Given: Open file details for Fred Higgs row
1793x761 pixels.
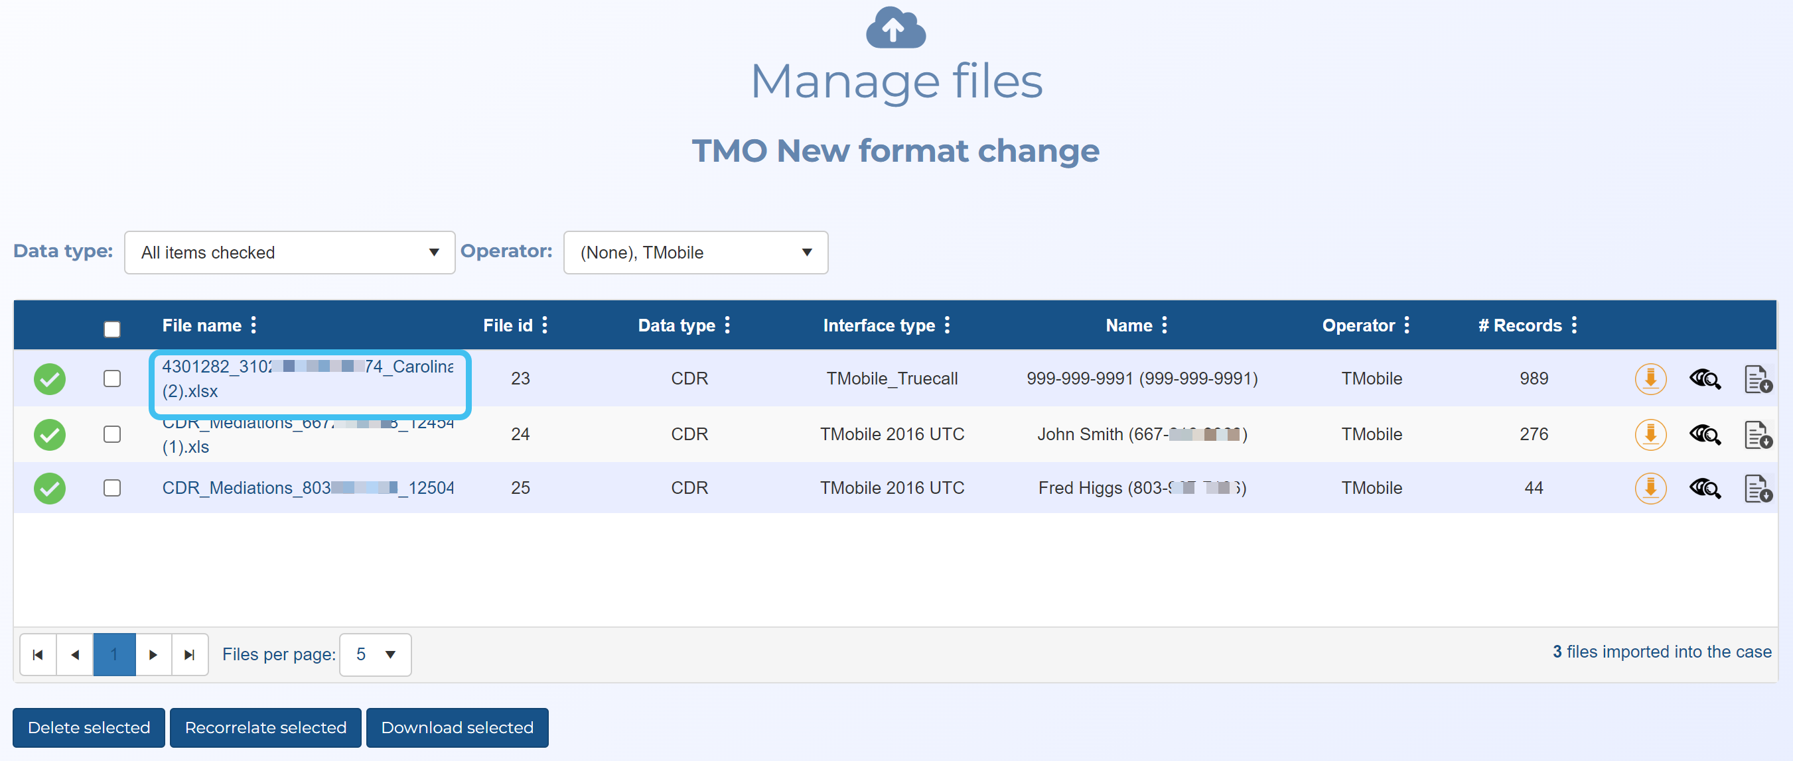Looking at the screenshot, I should [x=1758, y=489].
